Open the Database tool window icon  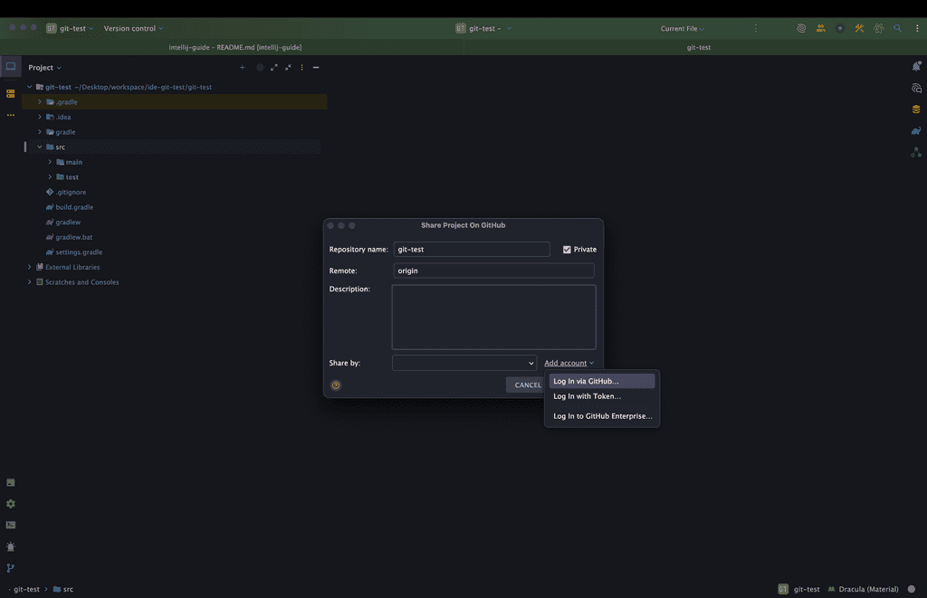click(x=916, y=109)
